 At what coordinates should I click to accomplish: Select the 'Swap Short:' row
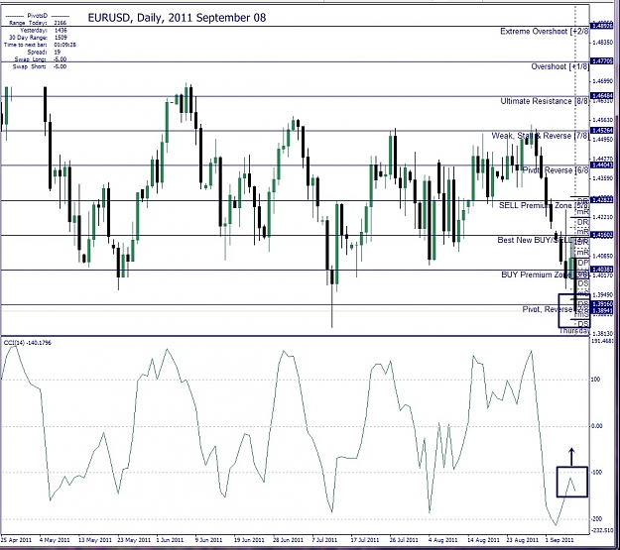[40, 66]
